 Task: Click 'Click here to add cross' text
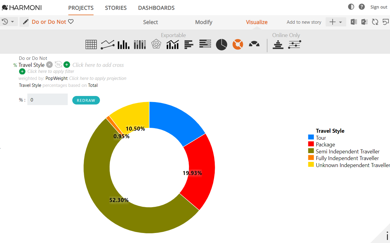[x=98, y=65]
